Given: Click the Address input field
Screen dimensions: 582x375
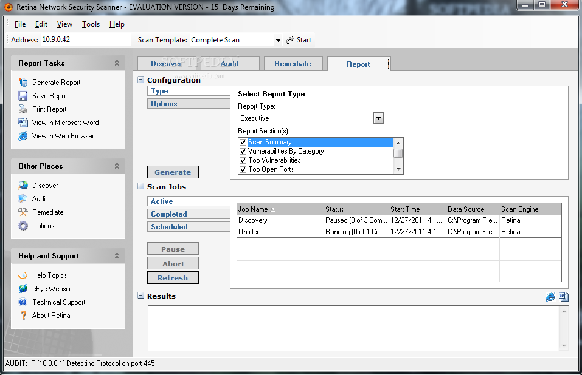Looking at the screenshot, I should coord(86,39).
